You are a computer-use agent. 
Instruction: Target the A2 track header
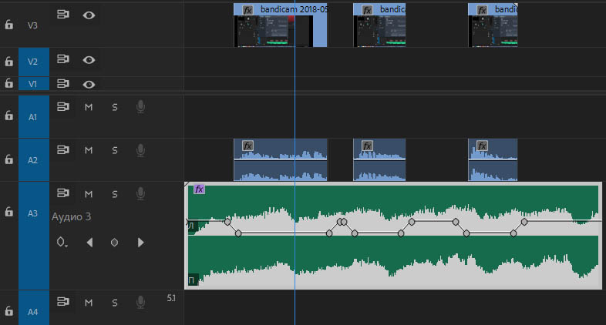tap(34, 159)
